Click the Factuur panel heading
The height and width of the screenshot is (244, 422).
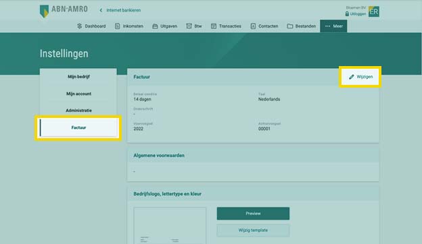142,77
